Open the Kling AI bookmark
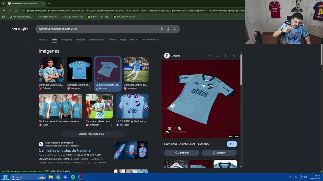 73,17
